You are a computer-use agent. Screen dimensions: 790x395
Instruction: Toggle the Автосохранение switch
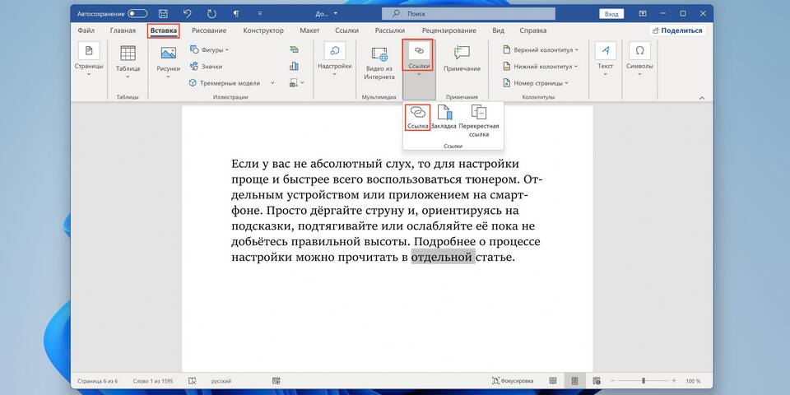coord(137,14)
